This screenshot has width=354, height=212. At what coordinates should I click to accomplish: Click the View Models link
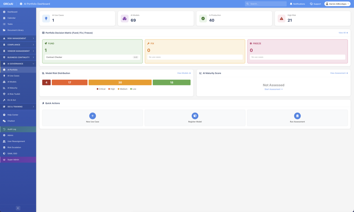tap(184, 73)
